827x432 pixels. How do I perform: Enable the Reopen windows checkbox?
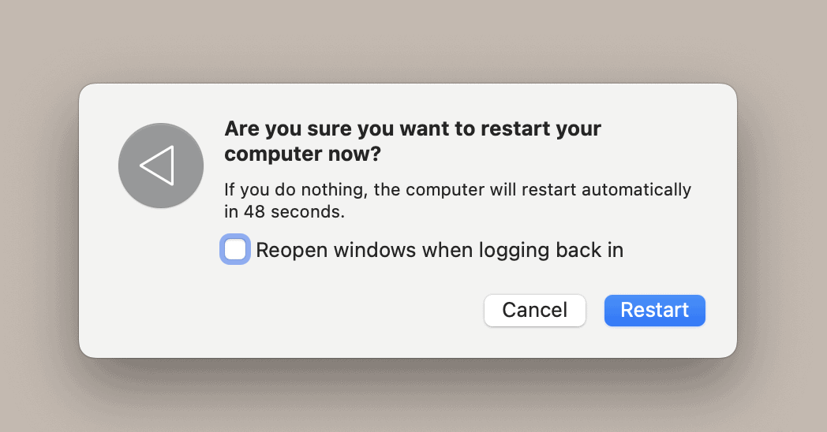point(235,250)
